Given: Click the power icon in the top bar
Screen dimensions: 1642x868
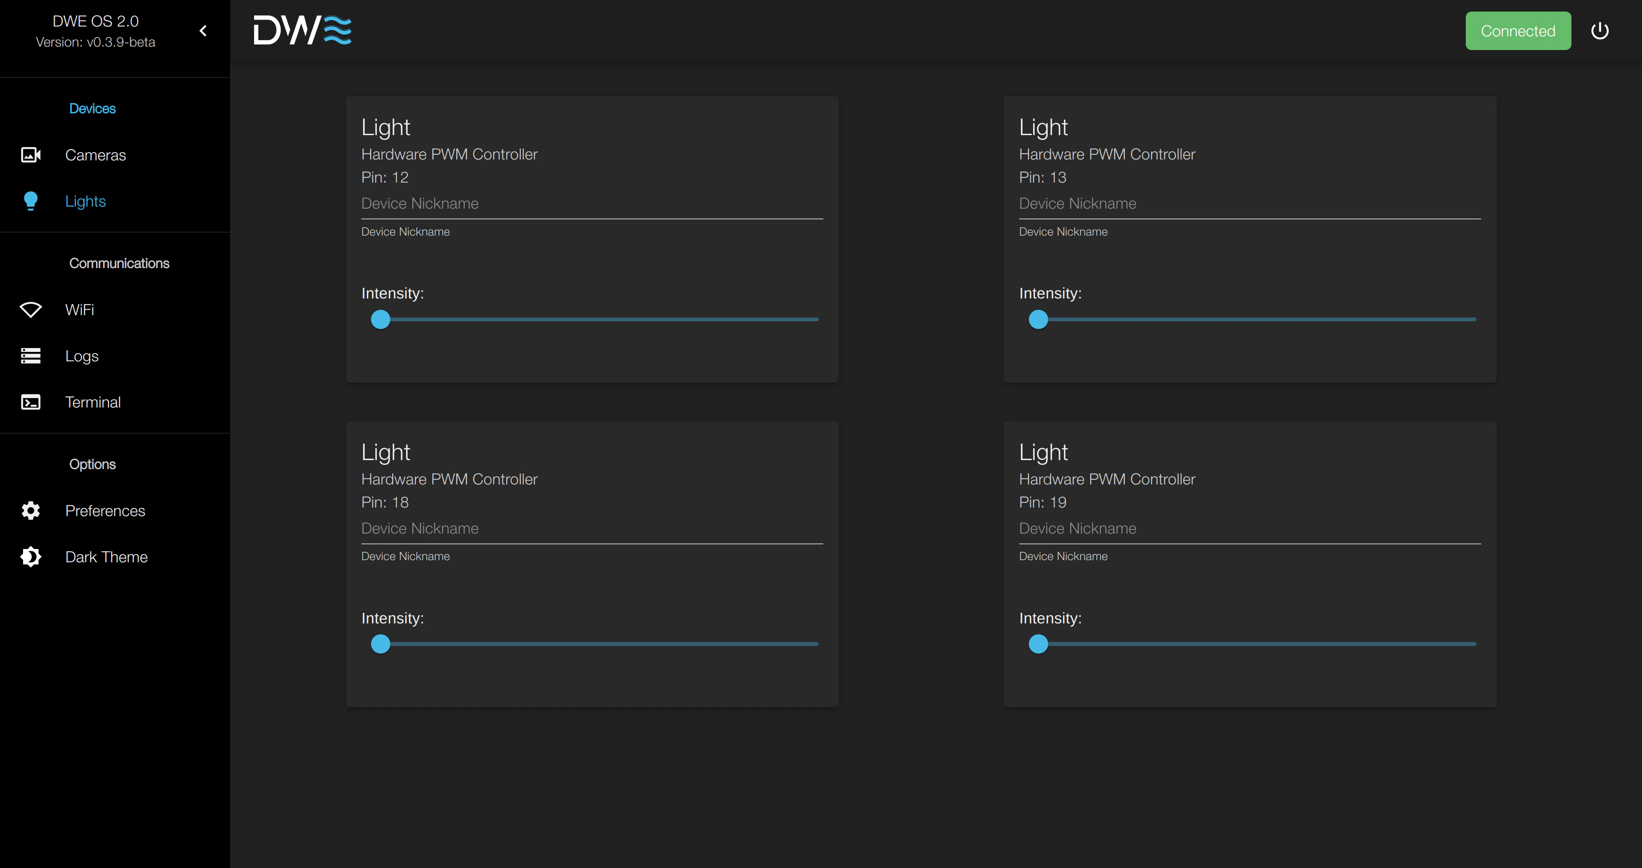Looking at the screenshot, I should [x=1601, y=30].
